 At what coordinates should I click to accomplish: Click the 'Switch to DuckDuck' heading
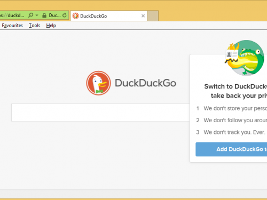(235, 86)
